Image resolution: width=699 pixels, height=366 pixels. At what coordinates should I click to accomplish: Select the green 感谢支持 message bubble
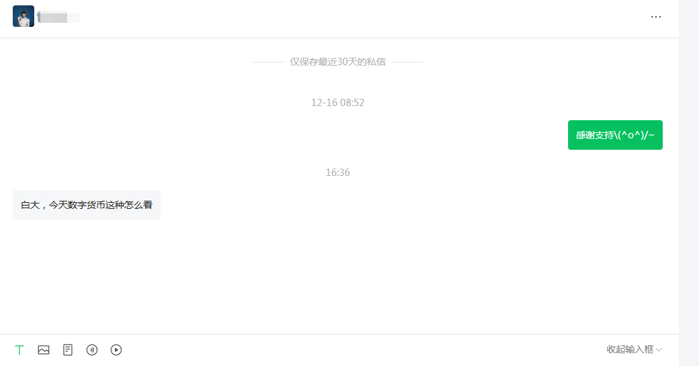coord(615,135)
